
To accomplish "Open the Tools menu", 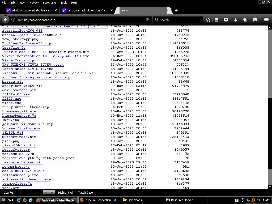I will [64, 3].
